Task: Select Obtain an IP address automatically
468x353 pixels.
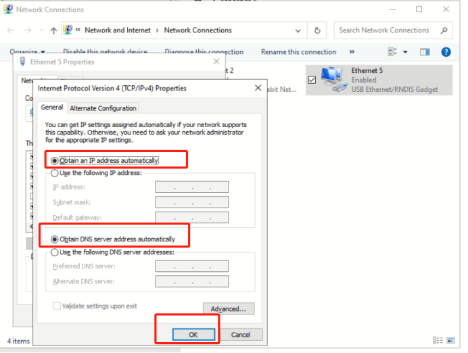Action: (54, 161)
